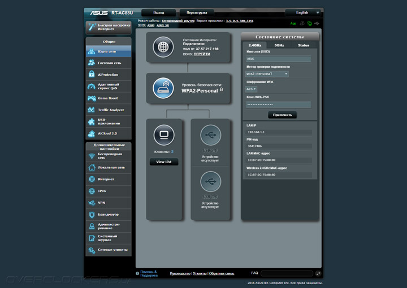Click the ПЕРЕЙТИ DDNS link

click(x=202, y=54)
